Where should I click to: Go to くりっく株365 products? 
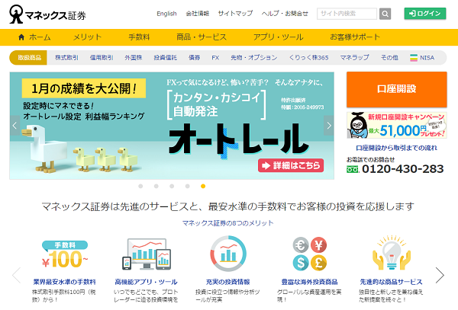pos(308,58)
